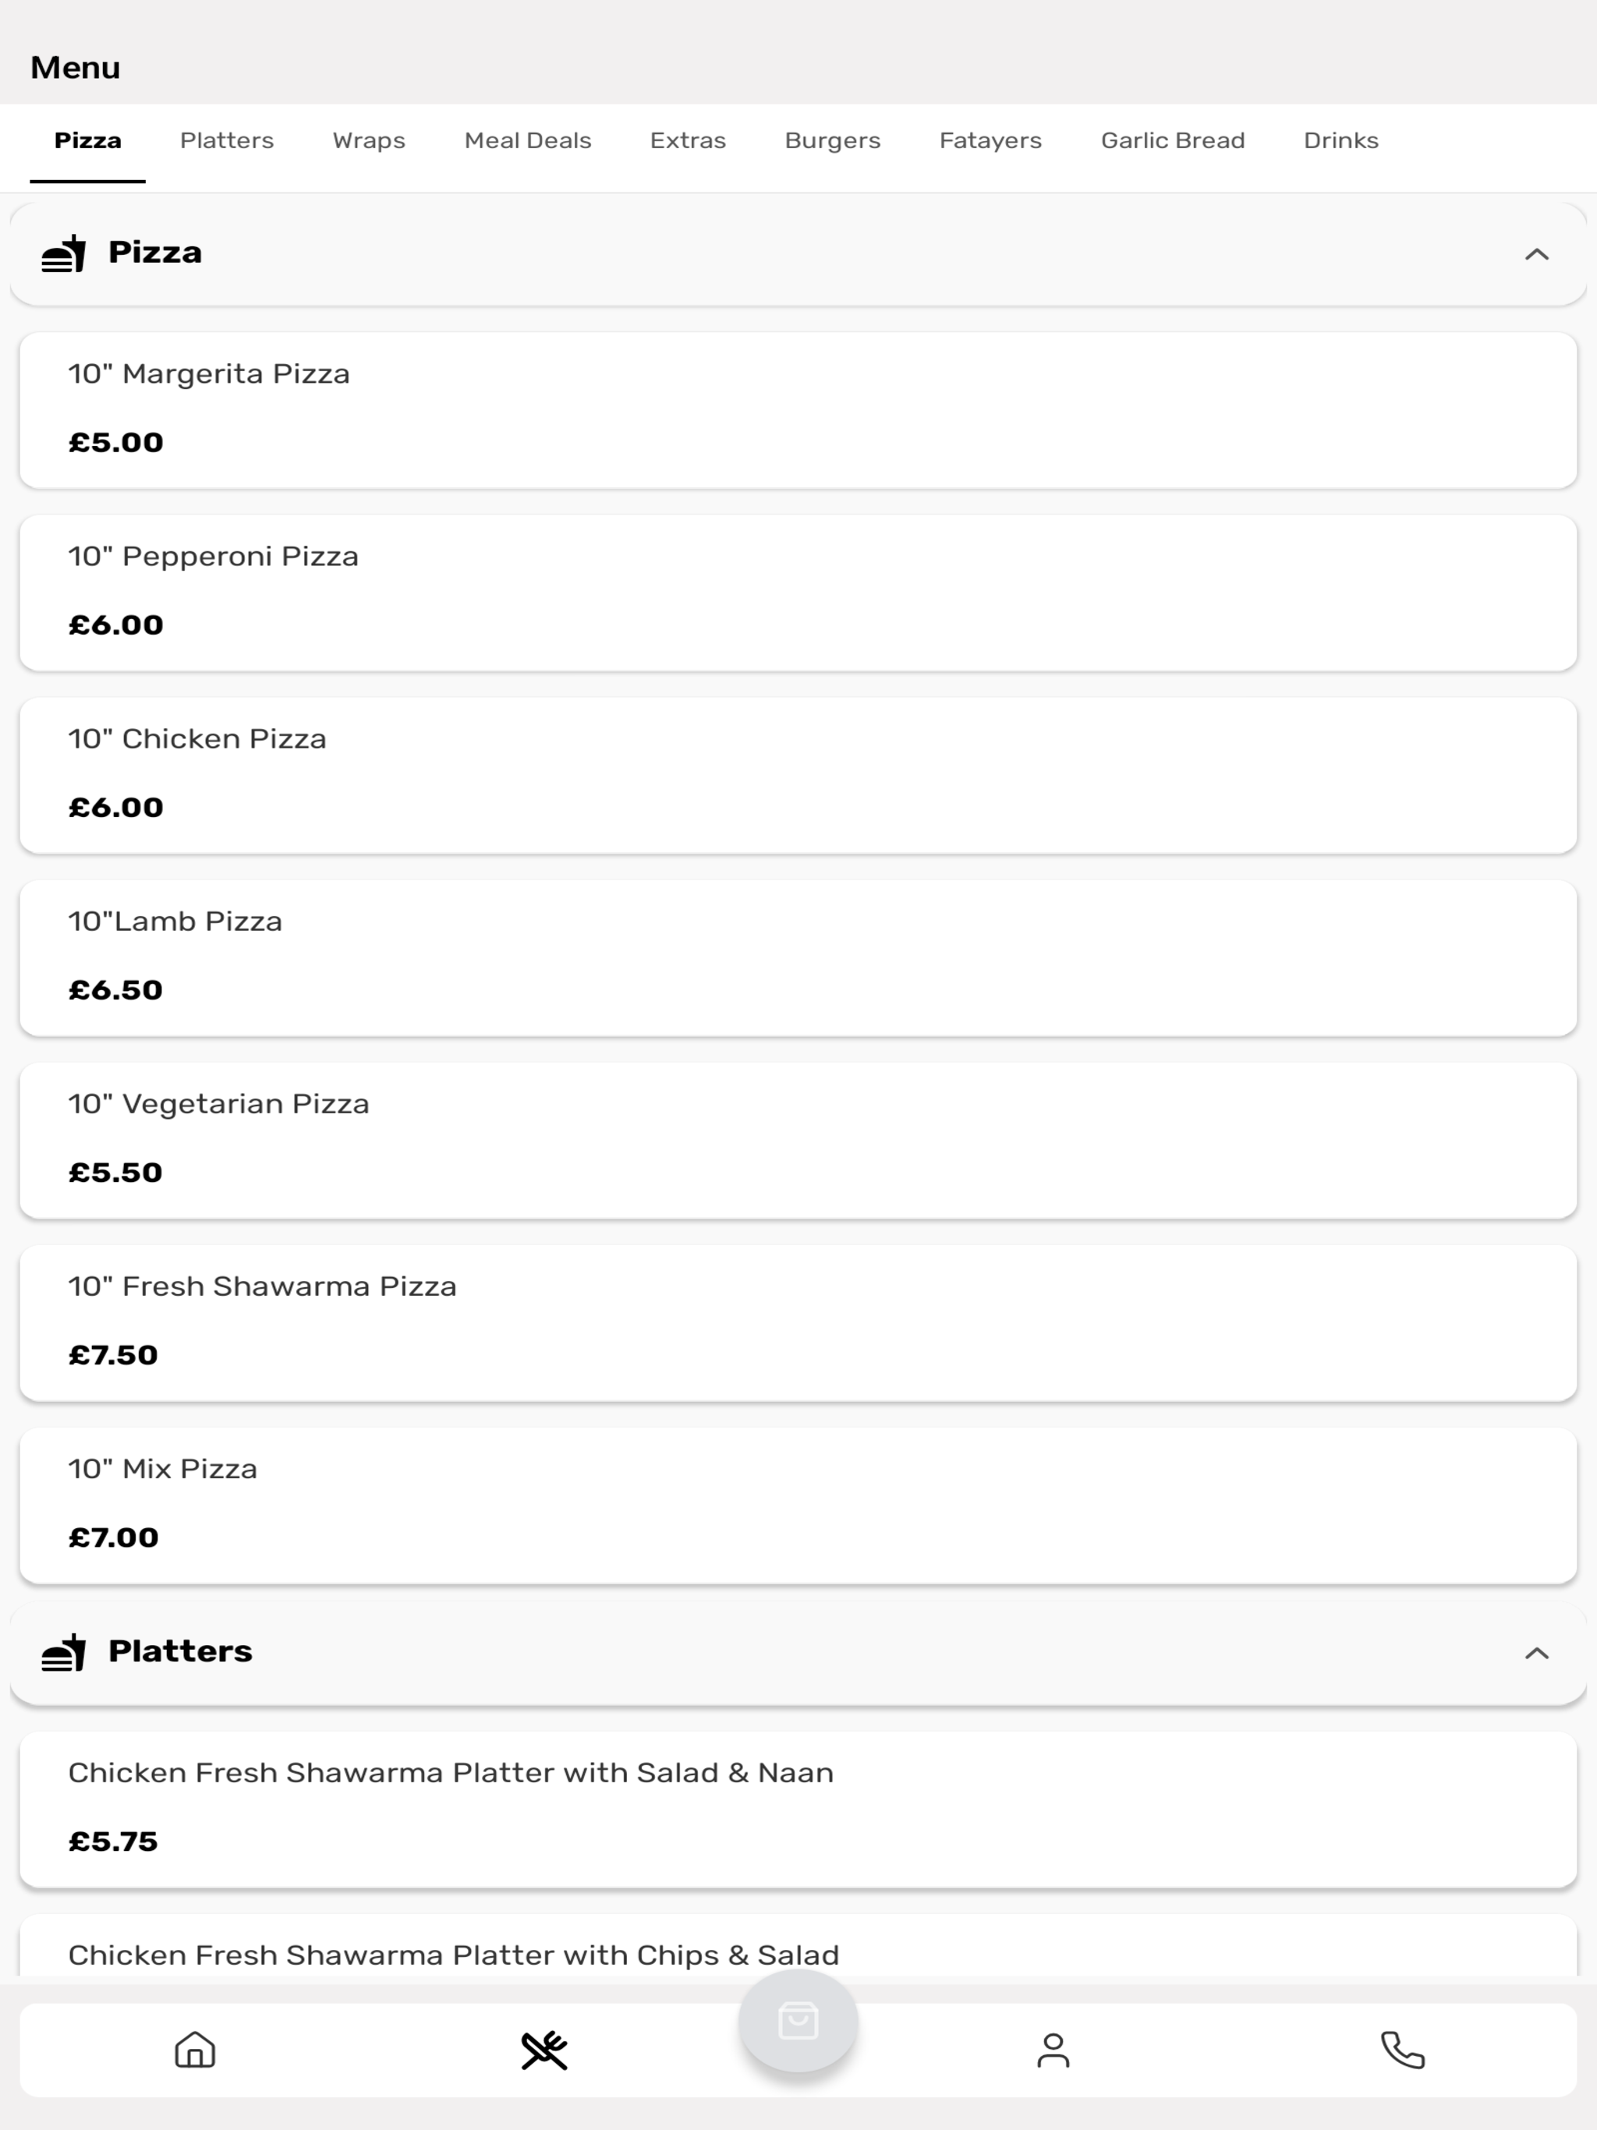Tap the phone call icon
Image resolution: width=1597 pixels, height=2130 pixels.
[x=1402, y=2050]
